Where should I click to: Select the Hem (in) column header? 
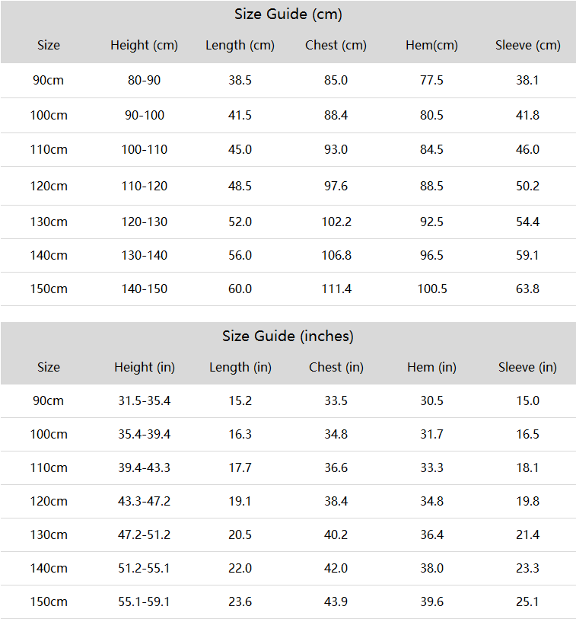(x=431, y=368)
